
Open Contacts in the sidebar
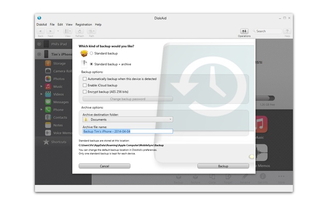pyautogui.click(x=56, y=117)
